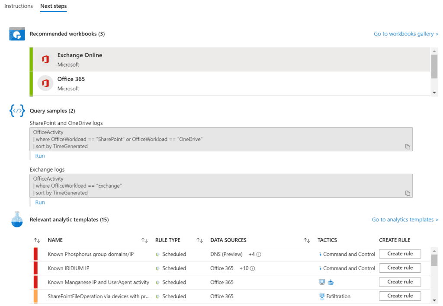Copy the SharePoint and OneDrive query

tap(408, 147)
